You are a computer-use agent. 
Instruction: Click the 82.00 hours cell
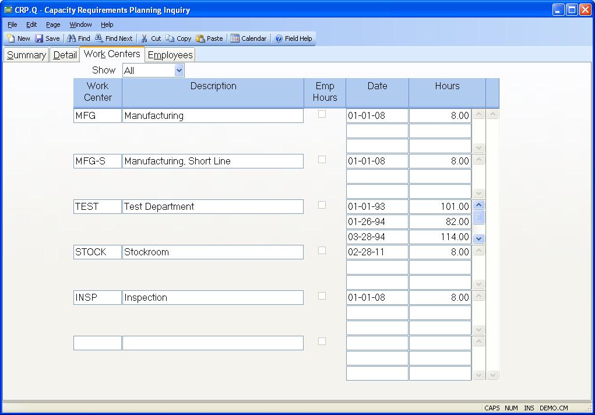point(440,221)
